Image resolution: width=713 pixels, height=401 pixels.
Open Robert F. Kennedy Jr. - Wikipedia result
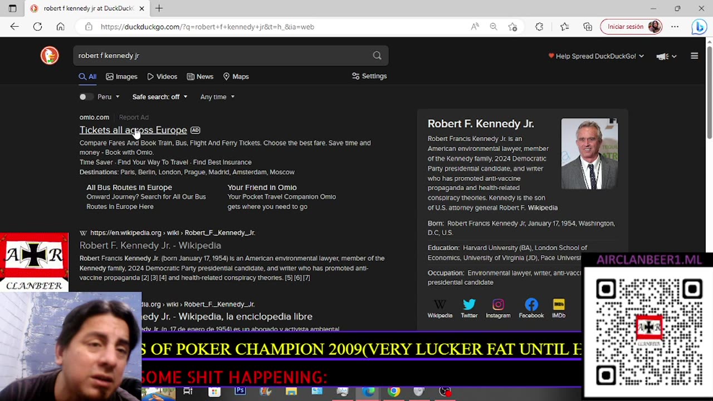click(150, 246)
